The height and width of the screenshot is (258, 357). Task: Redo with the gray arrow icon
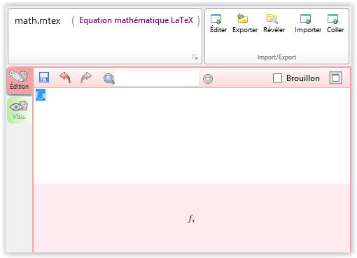tap(86, 78)
